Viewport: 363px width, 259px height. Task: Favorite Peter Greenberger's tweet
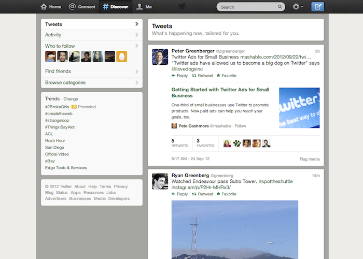226,76
